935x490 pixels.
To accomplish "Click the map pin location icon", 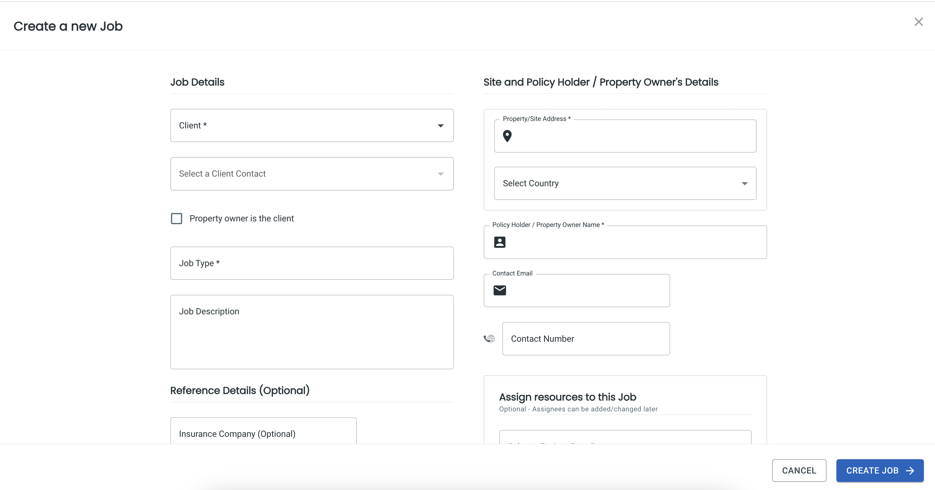I will [x=507, y=136].
